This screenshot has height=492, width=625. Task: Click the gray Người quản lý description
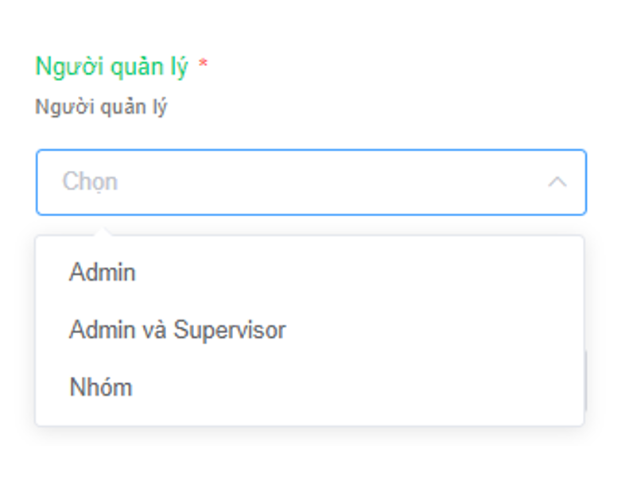(101, 107)
